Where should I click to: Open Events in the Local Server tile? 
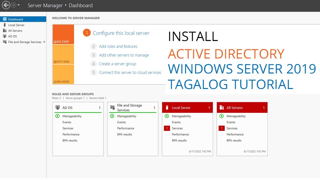176,122
